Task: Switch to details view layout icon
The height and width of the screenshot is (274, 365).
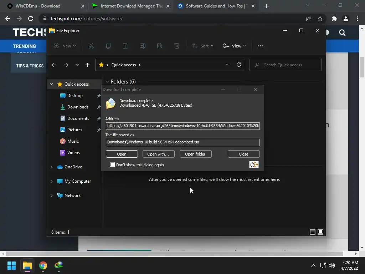Action: pos(312,232)
